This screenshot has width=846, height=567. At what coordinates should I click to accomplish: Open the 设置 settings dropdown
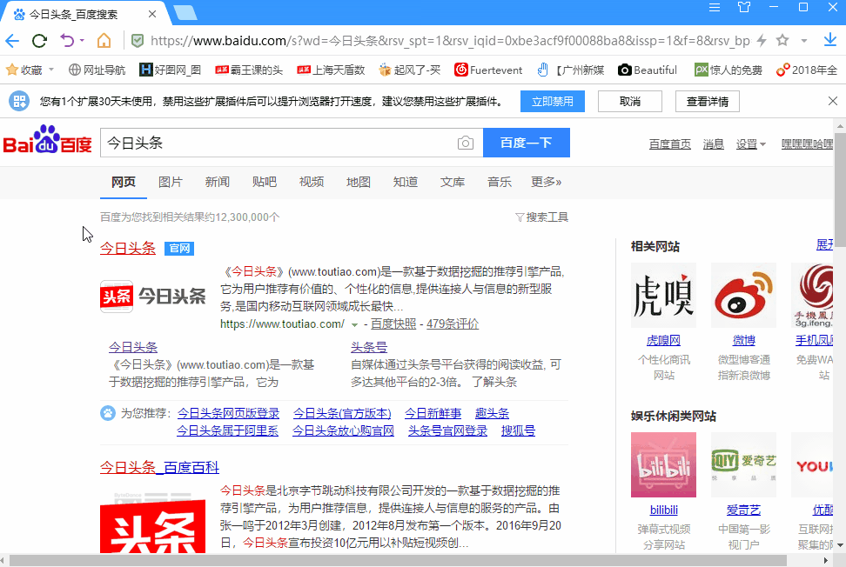[x=747, y=143]
